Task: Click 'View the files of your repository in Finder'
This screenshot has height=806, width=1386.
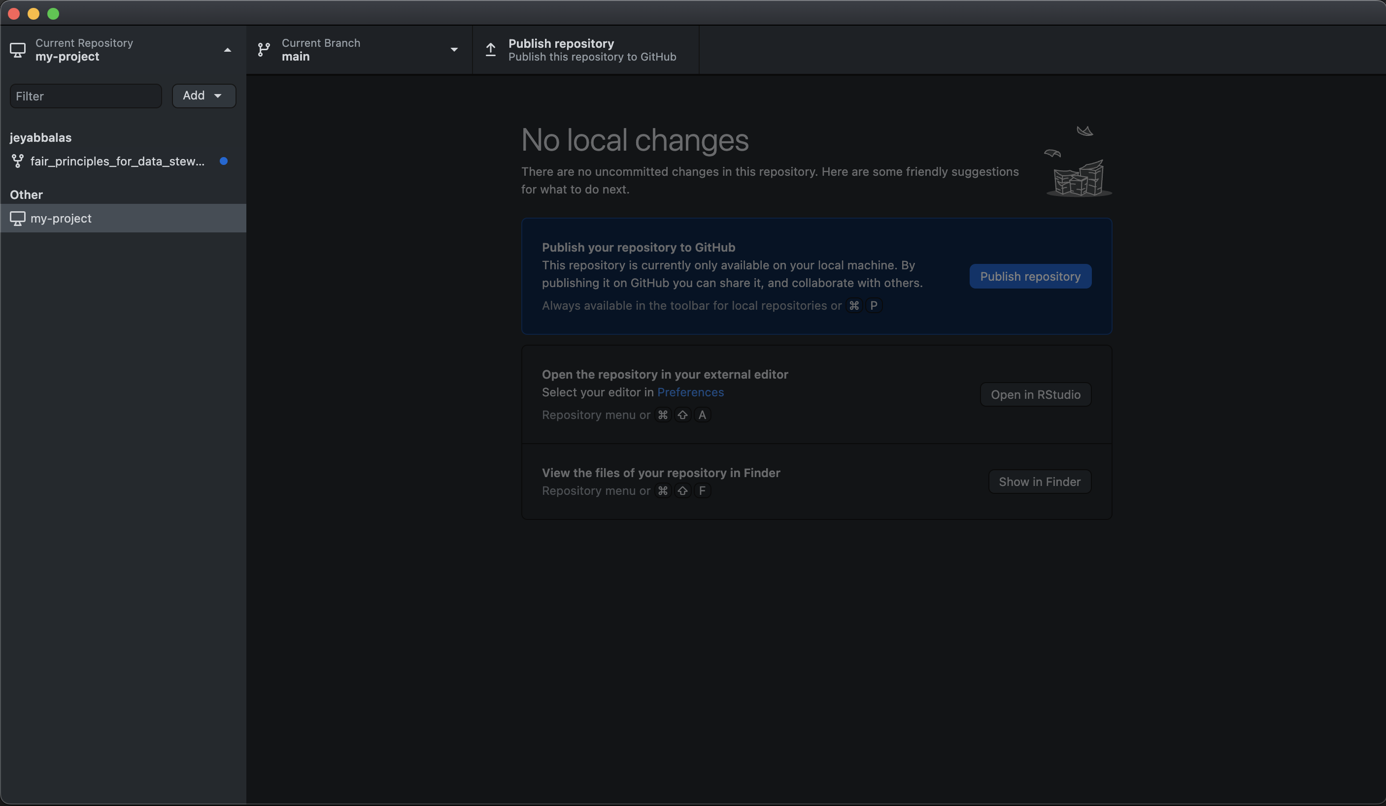Action: click(661, 473)
